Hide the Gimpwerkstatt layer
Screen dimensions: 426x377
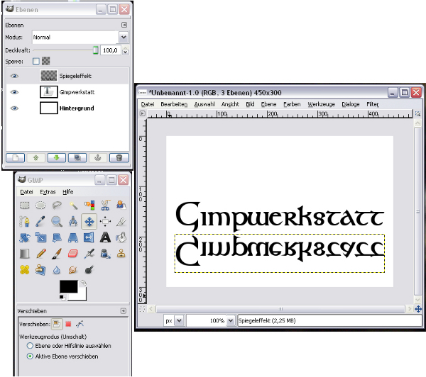coord(14,92)
